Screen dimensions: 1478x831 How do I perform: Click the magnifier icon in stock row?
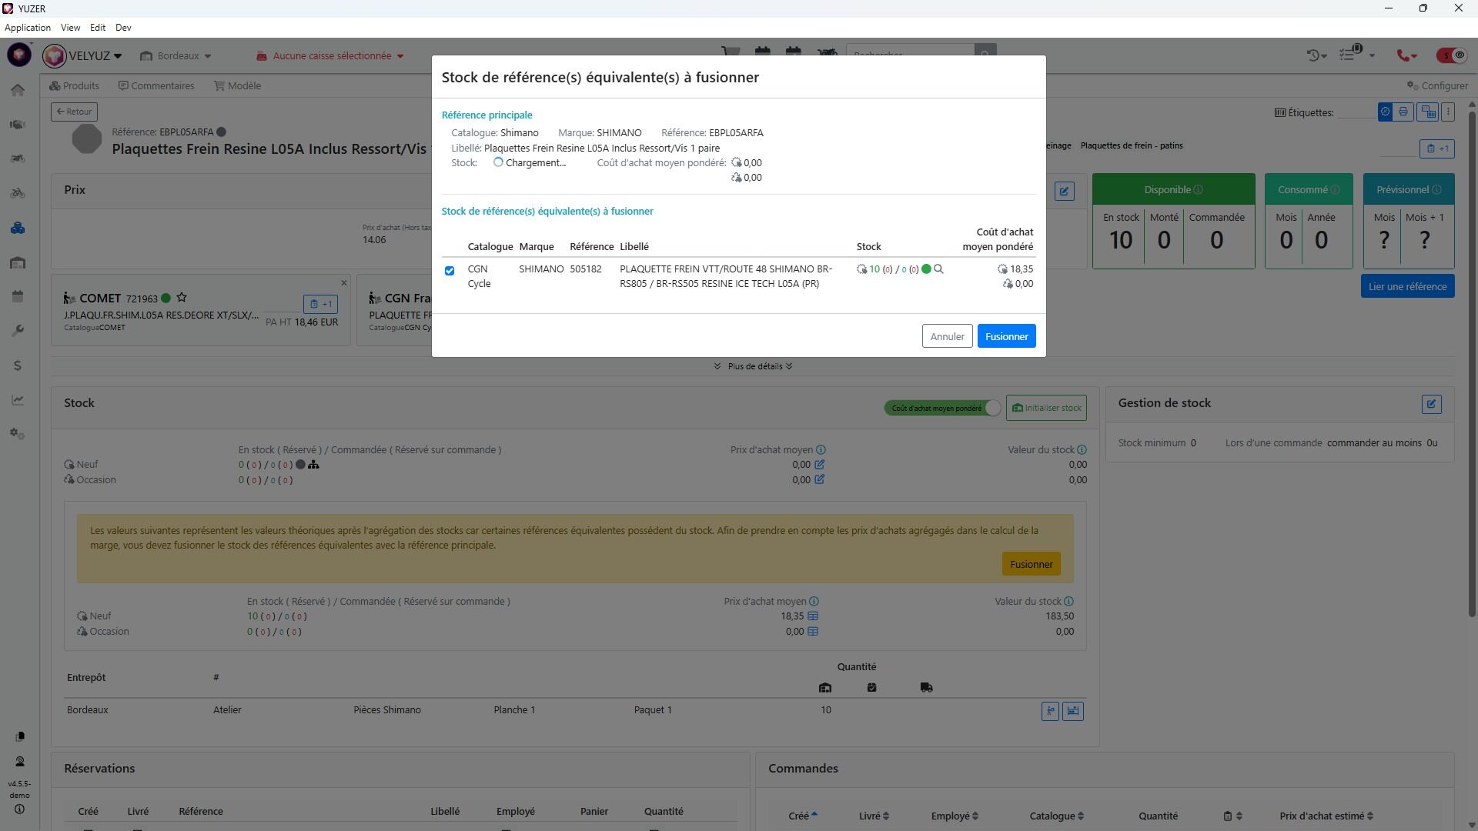click(x=938, y=269)
